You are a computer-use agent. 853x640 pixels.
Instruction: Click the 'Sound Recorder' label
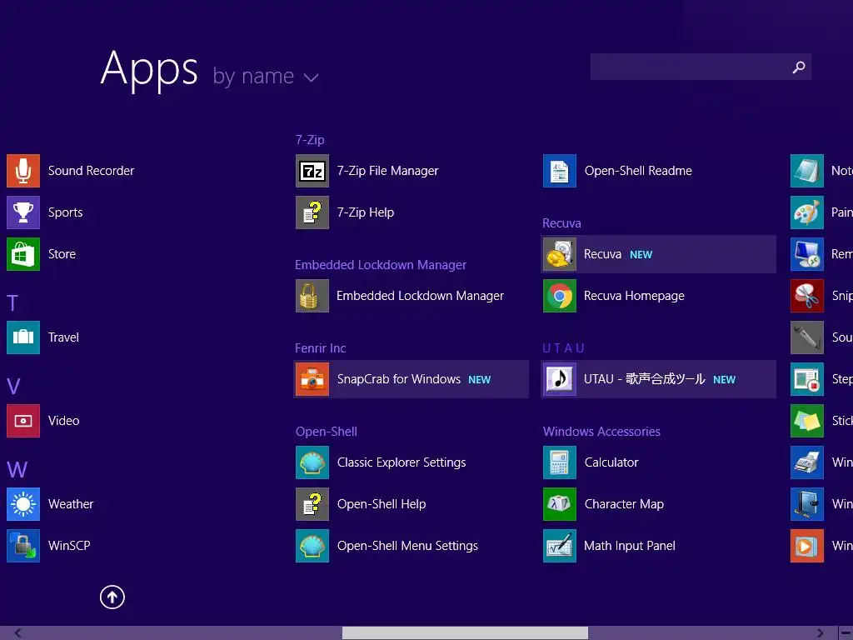(x=91, y=171)
